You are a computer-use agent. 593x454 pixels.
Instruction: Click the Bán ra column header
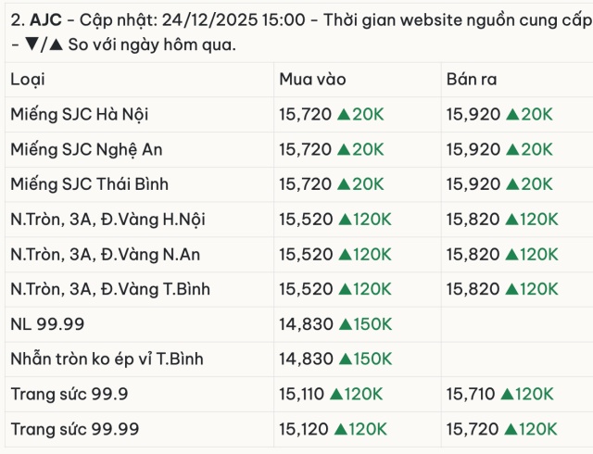472,80
